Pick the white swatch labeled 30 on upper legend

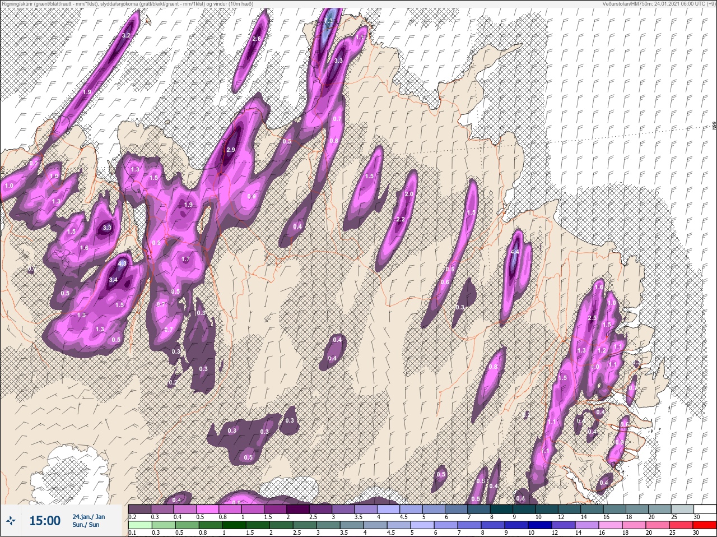[x=705, y=509]
